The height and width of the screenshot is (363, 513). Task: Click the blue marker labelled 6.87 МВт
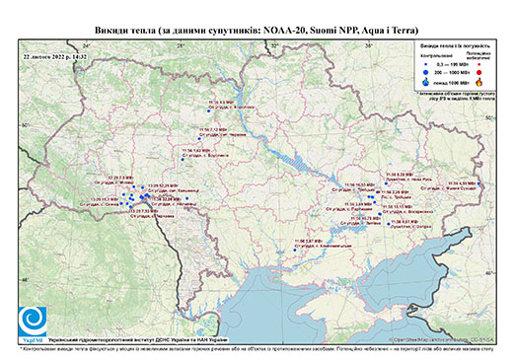(389, 224)
